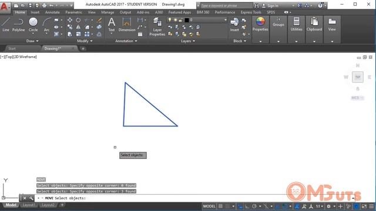Expand the Layers panel
The height and width of the screenshot is (211, 376).
(x=188, y=41)
